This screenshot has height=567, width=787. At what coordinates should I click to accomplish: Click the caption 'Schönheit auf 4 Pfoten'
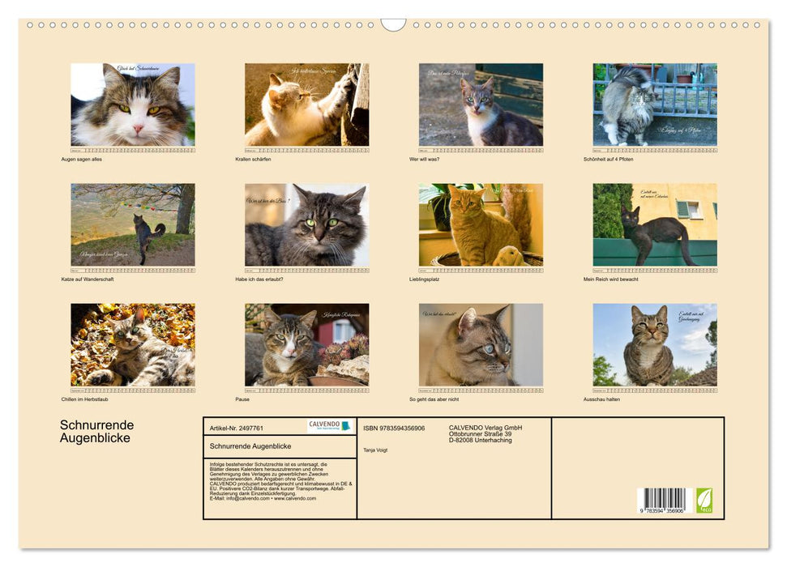point(609,159)
